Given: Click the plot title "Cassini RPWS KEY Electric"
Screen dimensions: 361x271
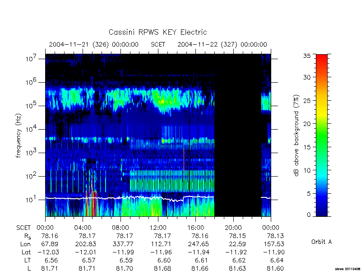Looking at the screenshot, I should coord(157,32).
